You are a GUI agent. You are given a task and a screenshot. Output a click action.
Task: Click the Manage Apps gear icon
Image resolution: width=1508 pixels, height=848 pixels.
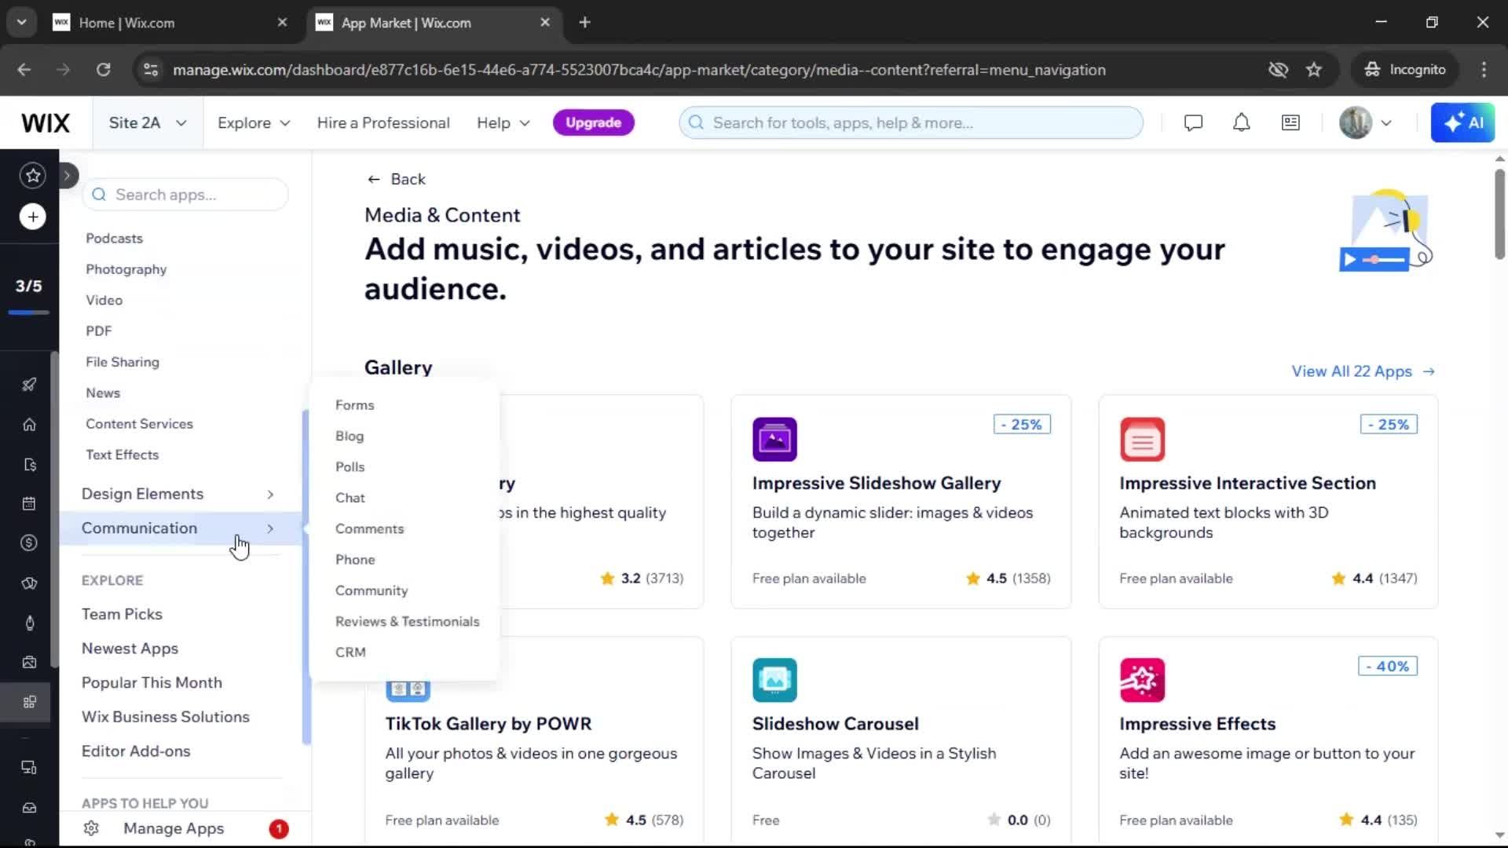(x=91, y=828)
